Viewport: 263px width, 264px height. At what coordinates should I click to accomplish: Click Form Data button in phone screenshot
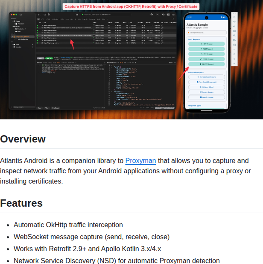click(x=207, y=82)
